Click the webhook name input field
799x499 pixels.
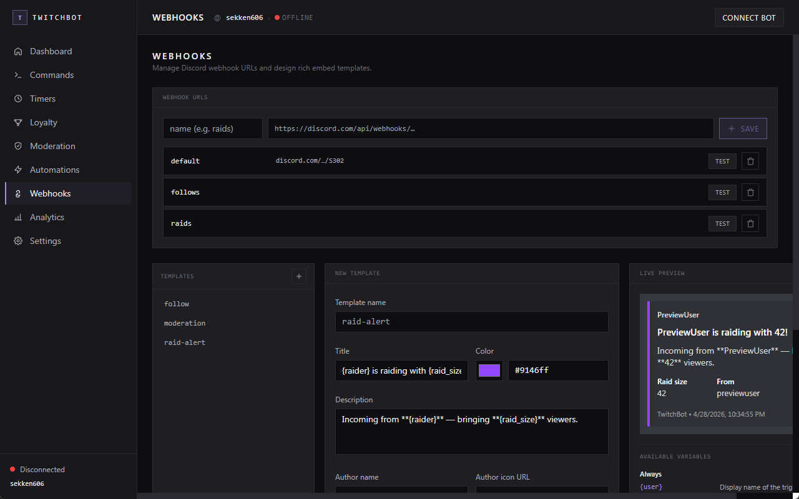[x=213, y=128]
